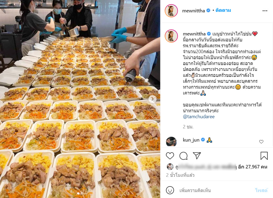Like the post with heart icon
The width and height of the screenshot is (273, 198).
pyautogui.click(x=170, y=156)
